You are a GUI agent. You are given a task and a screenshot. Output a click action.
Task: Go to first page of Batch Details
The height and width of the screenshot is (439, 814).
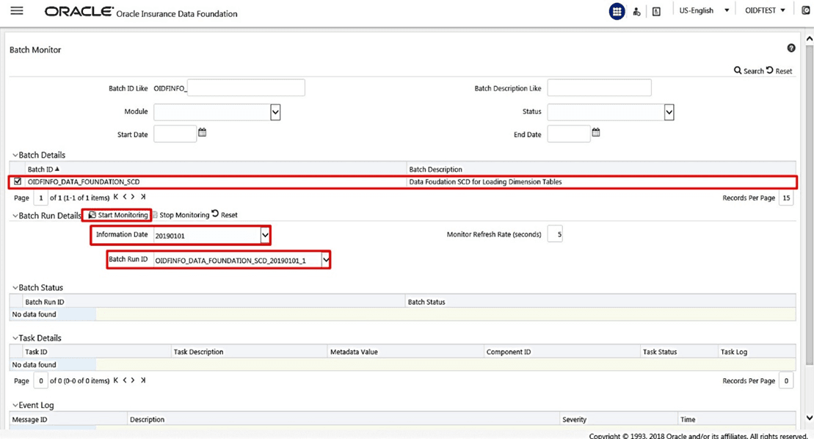coord(116,197)
